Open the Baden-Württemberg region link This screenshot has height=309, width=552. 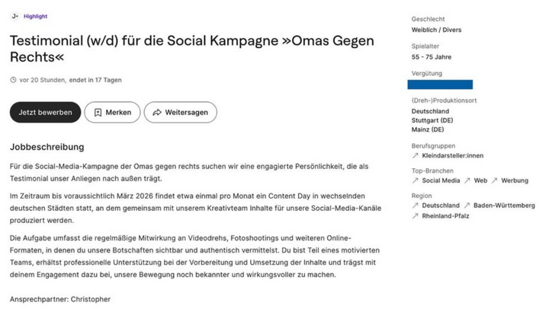point(504,205)
